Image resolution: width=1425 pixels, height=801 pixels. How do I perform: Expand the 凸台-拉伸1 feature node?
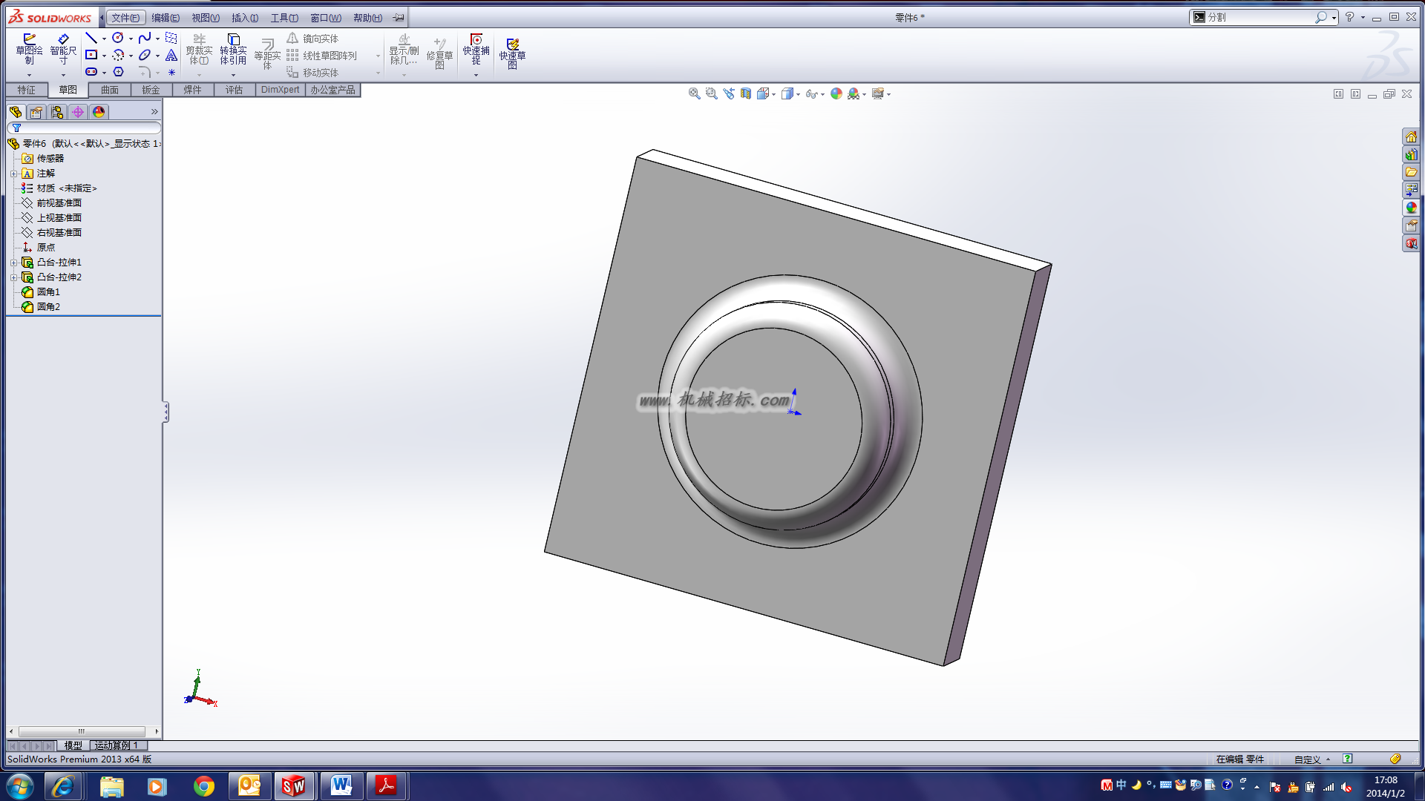pos(13,263)
